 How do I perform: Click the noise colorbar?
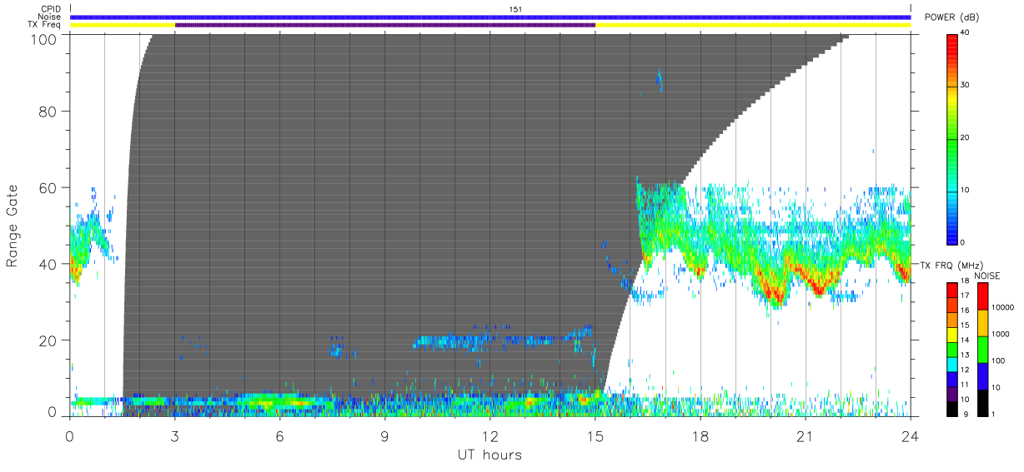click(x=982, y=348)
